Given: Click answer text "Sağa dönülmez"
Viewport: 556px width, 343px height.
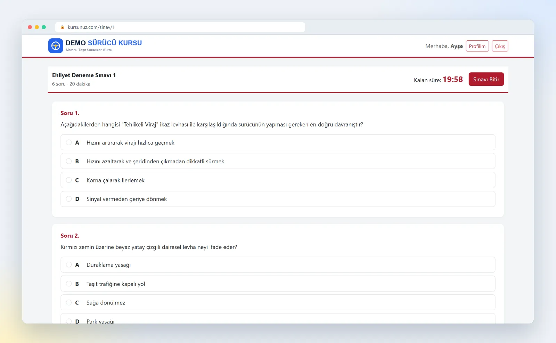Looking at the screenshot, I should (x=106, y=303).
